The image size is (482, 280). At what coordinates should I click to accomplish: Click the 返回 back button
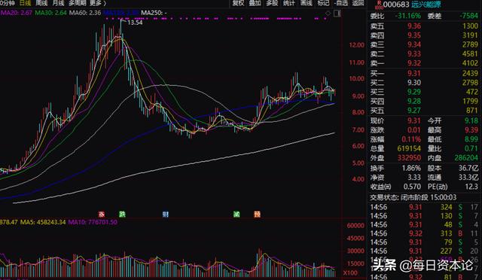(x=358, y=3)
